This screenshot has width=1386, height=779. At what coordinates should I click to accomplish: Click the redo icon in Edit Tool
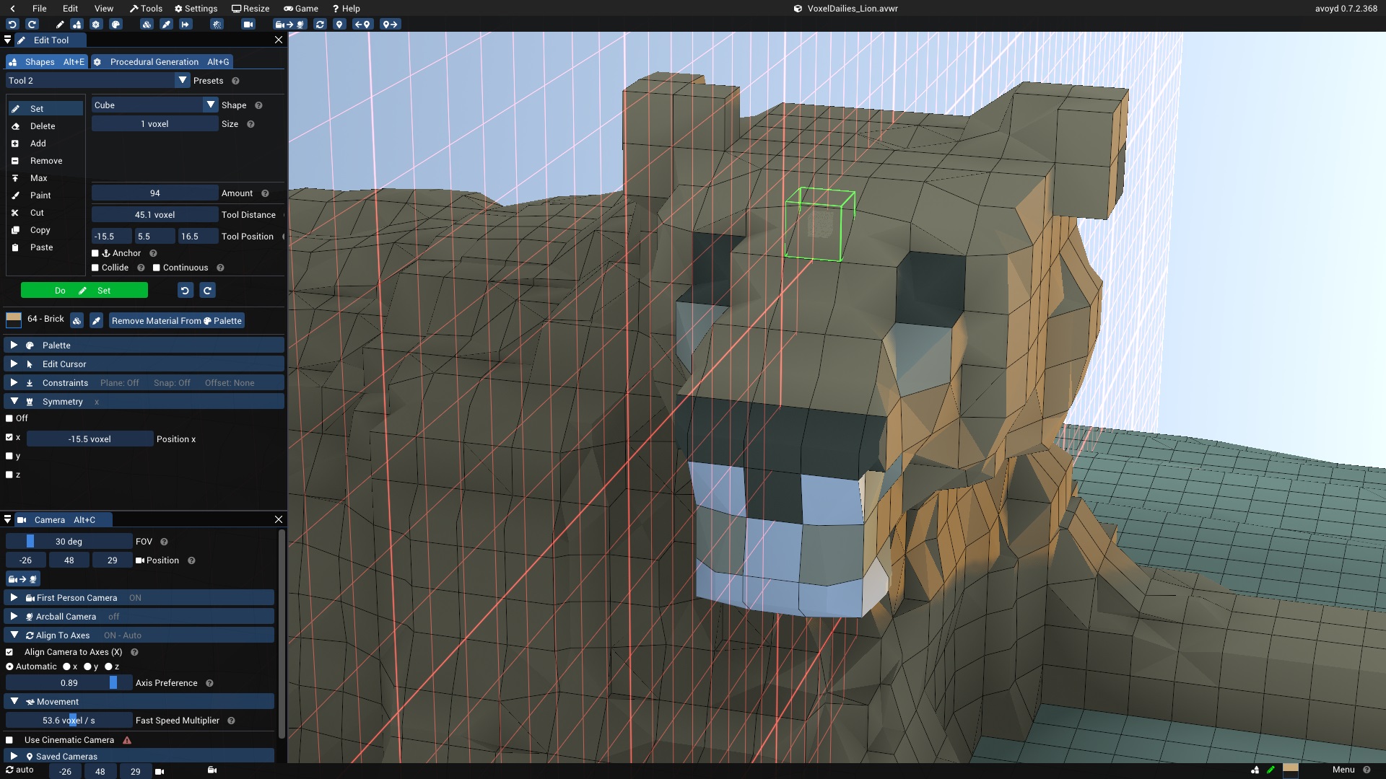207,290
